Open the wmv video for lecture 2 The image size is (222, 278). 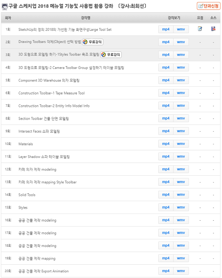tap(181, 42)
